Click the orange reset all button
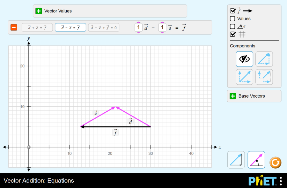 pos(276,163)
